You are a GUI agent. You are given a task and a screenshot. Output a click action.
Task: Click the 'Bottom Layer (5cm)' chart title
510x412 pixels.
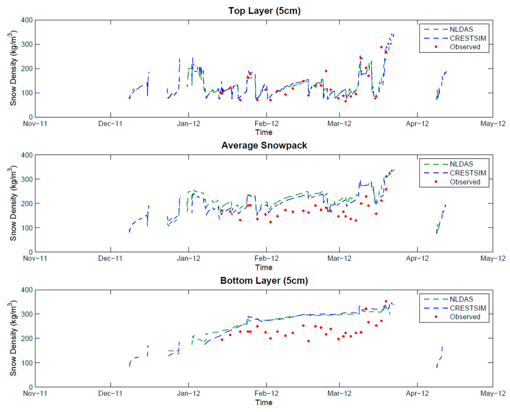tap(264, 281)
